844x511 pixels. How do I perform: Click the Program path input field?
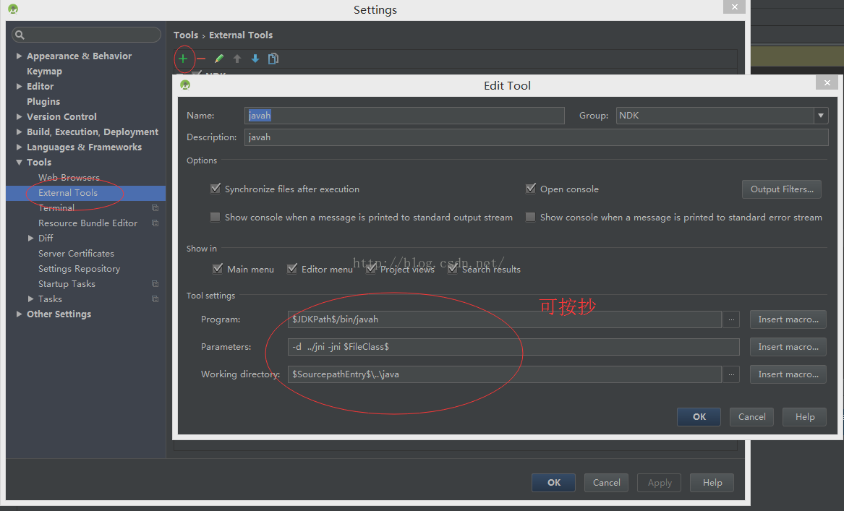504,319
